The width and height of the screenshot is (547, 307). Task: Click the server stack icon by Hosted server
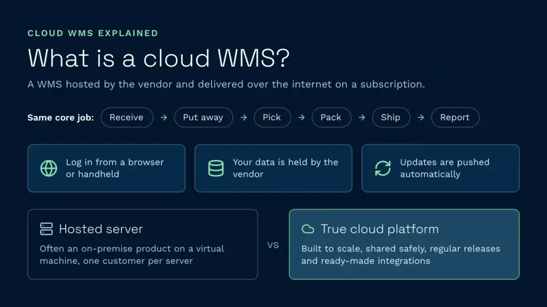[46, 229]
